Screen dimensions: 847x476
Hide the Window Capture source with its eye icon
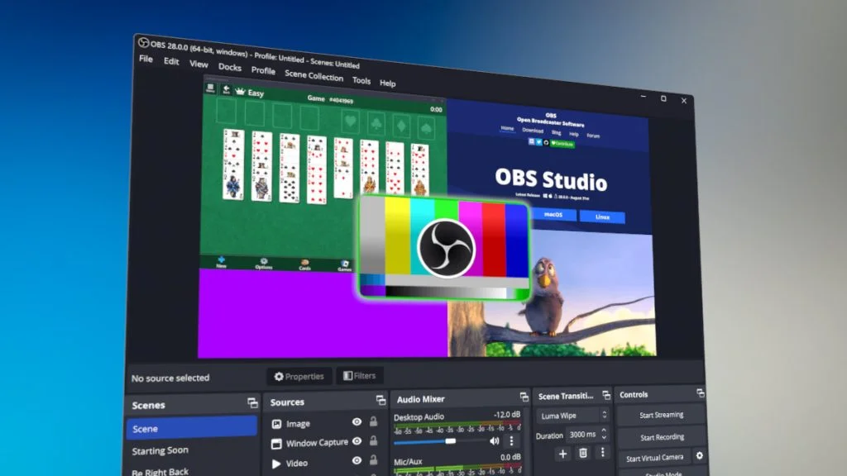click(357, 441)
